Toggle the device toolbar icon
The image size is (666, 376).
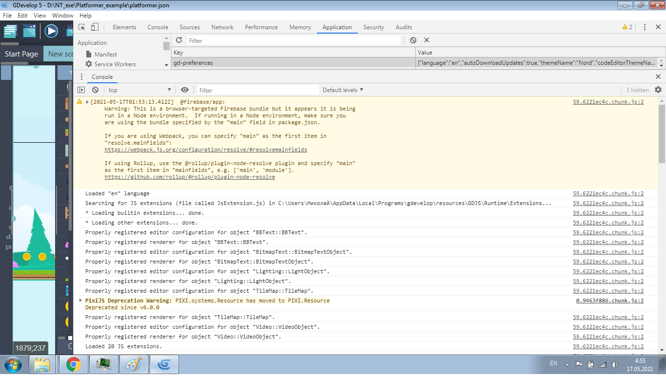pyautogui.click(x=95, y=27)
